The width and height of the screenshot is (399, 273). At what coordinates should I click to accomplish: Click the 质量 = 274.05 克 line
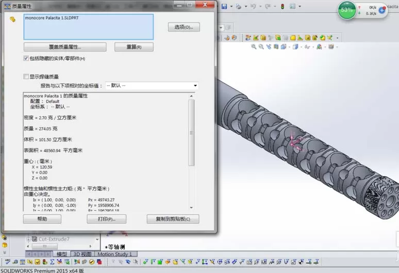point(40,129)
